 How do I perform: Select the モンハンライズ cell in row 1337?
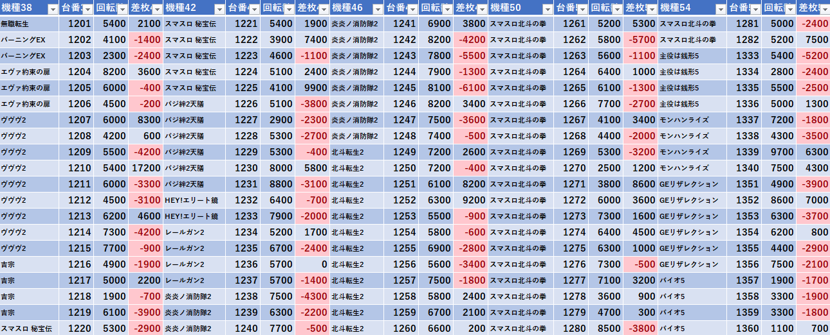tap(692, 120)
